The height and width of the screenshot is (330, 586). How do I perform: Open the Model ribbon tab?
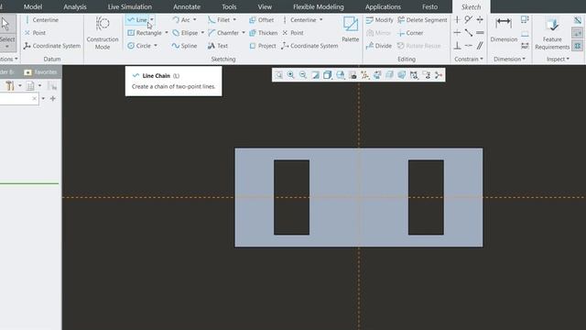click(33, 6)
